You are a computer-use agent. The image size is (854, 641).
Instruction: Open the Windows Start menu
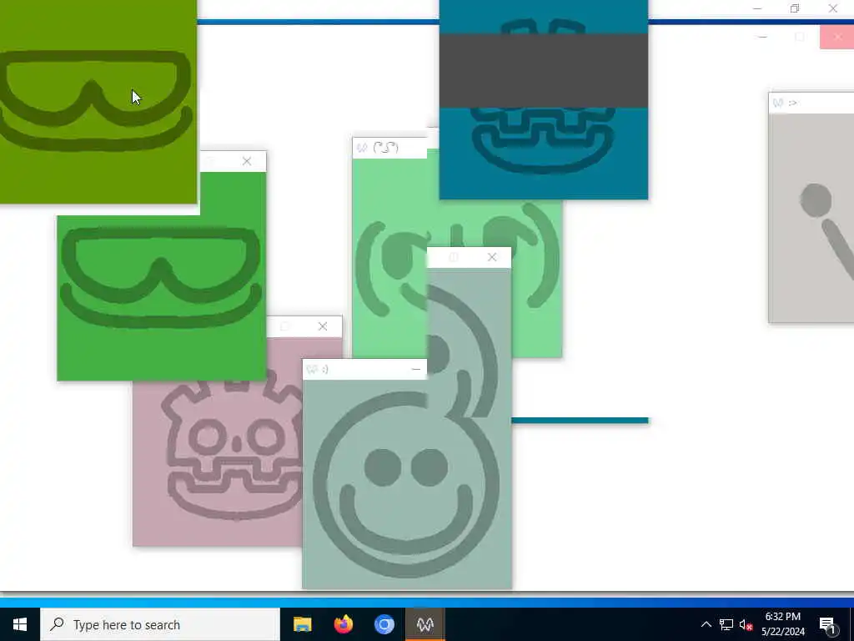20,624
